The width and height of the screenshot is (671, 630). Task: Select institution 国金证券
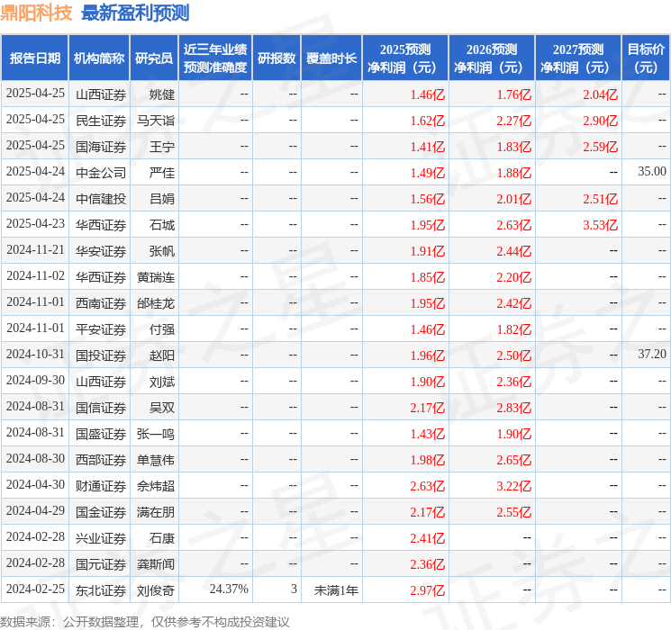101,512
